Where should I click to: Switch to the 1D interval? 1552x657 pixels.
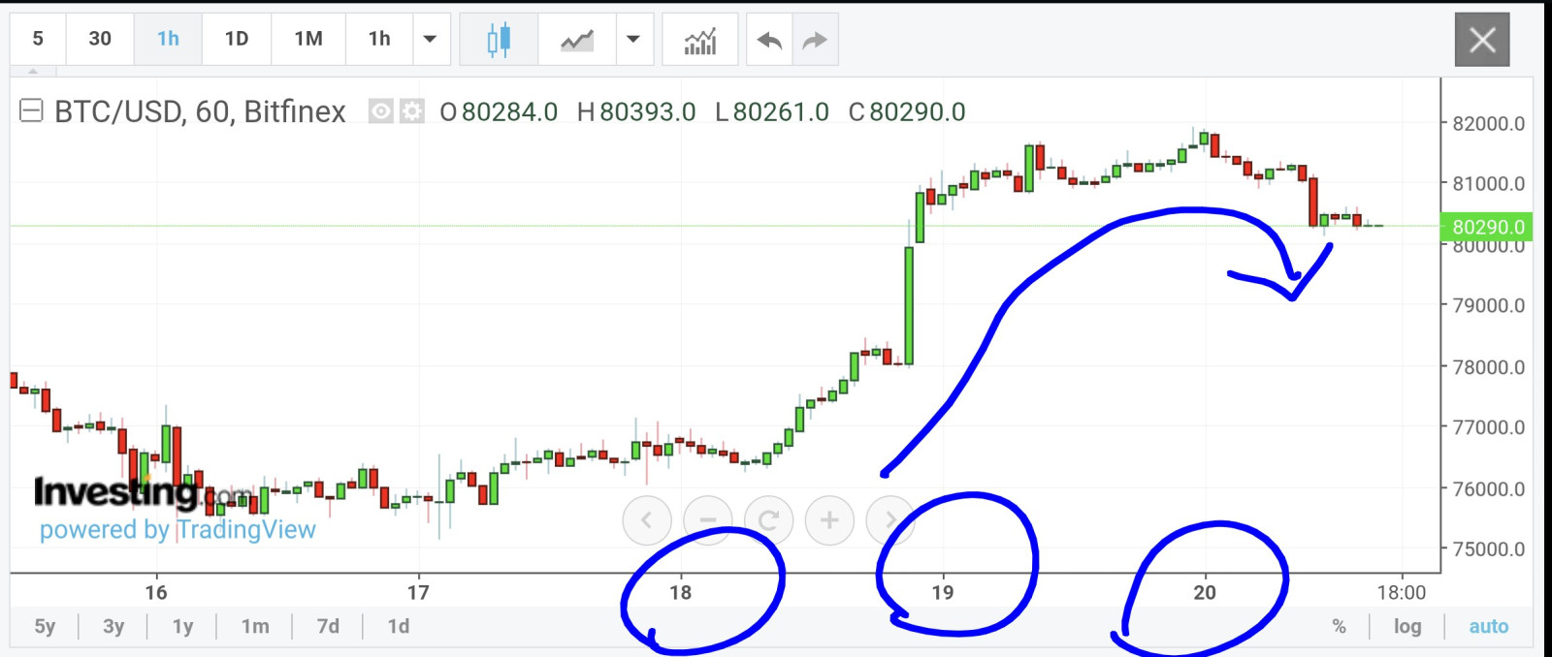click(237, 39)
